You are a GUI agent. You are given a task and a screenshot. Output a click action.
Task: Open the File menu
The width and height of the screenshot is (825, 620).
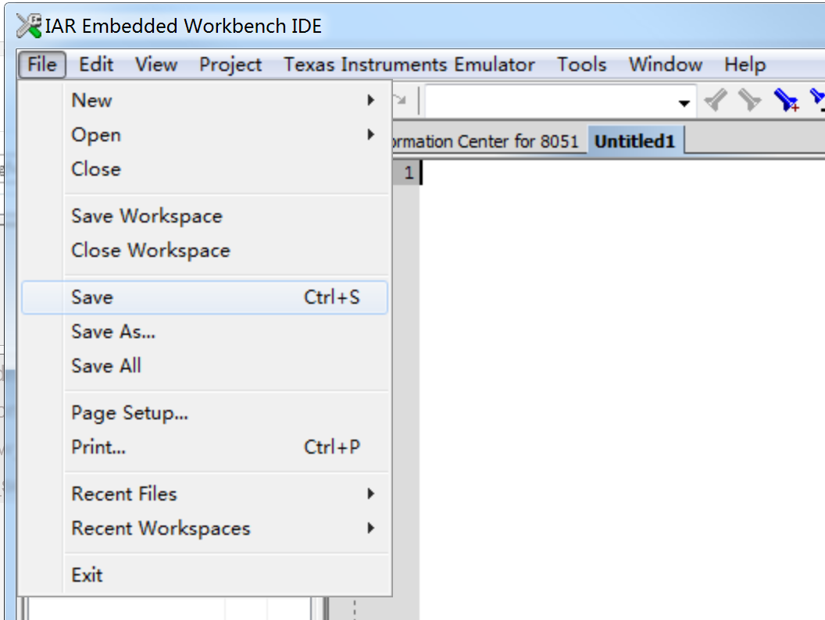point(42,64)
